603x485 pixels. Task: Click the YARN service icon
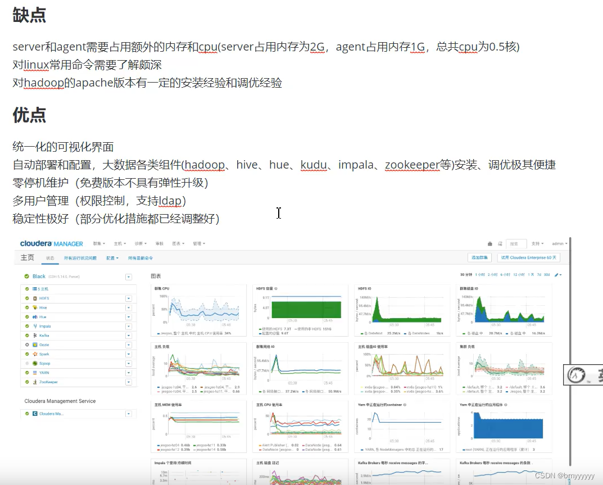35,373
